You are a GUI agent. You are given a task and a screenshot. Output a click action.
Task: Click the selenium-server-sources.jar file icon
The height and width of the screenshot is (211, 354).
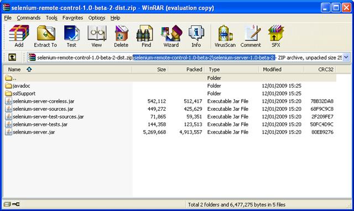pyautogui.click(x=9, y=109)
